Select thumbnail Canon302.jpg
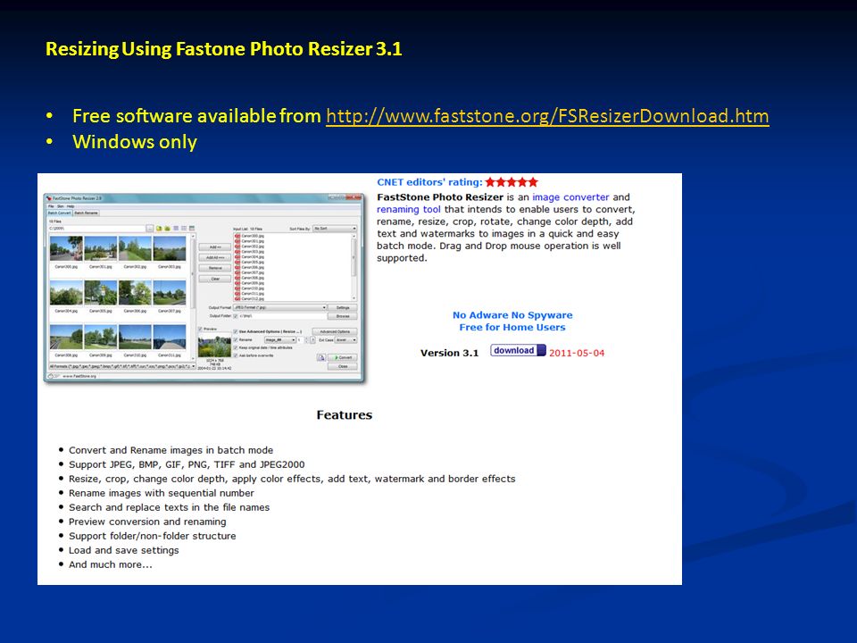The height and width of the screenshot is (643, 857). tap(135, 248)
